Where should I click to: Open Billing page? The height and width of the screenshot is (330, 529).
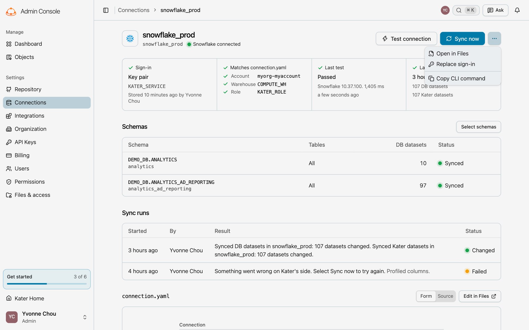[x=47, y=155]
